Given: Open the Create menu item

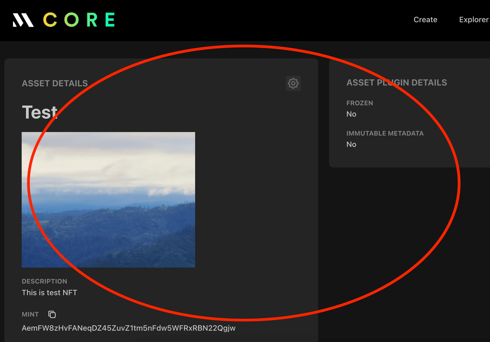Looking at the screenshot, I should (425, 20).
